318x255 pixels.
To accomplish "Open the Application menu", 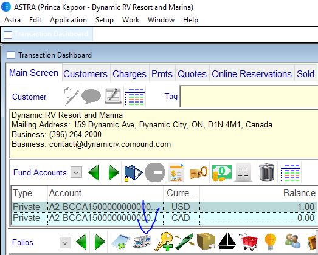I will pyautogui.click(x=68, y=20).
